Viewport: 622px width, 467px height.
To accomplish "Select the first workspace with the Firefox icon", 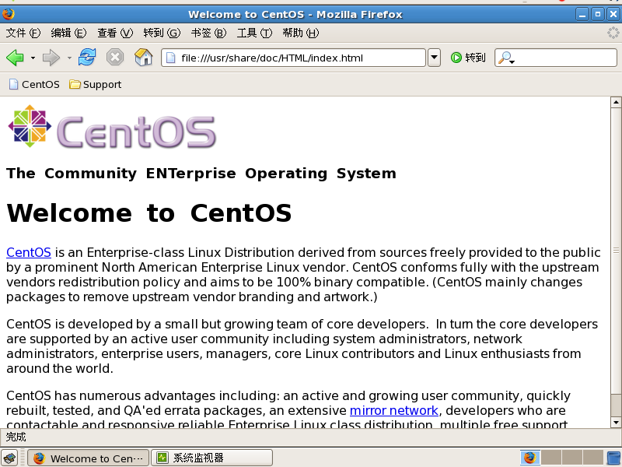I will pos(530,458).
